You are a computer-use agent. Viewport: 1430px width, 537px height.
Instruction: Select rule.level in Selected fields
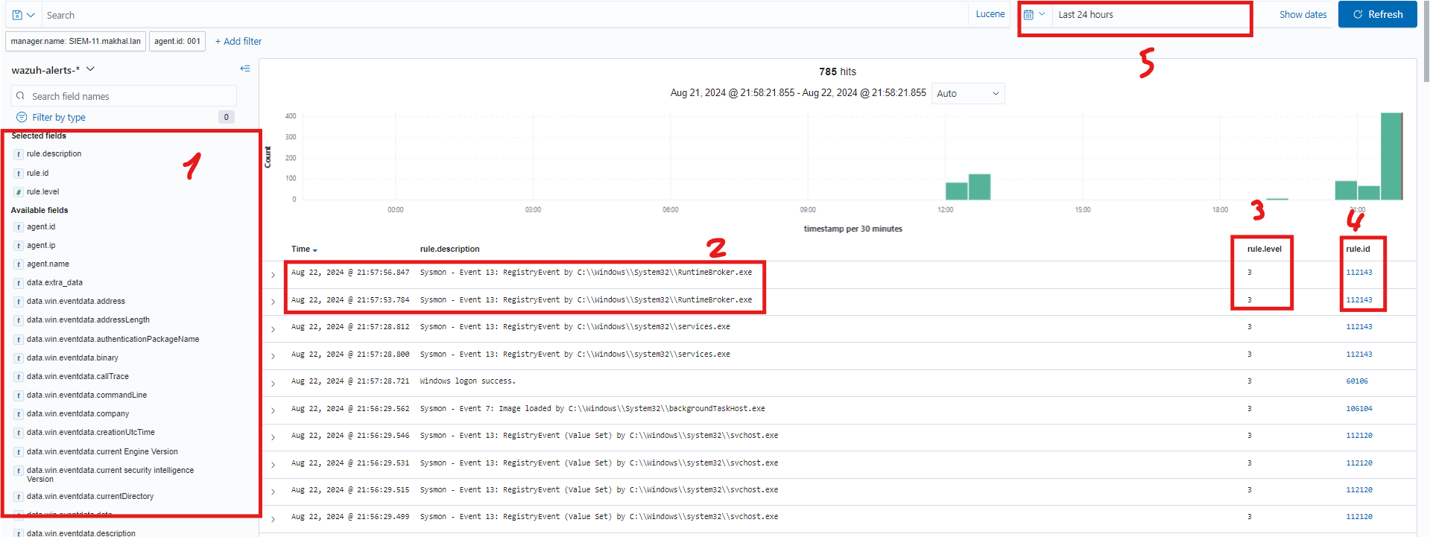coord(42,192)
